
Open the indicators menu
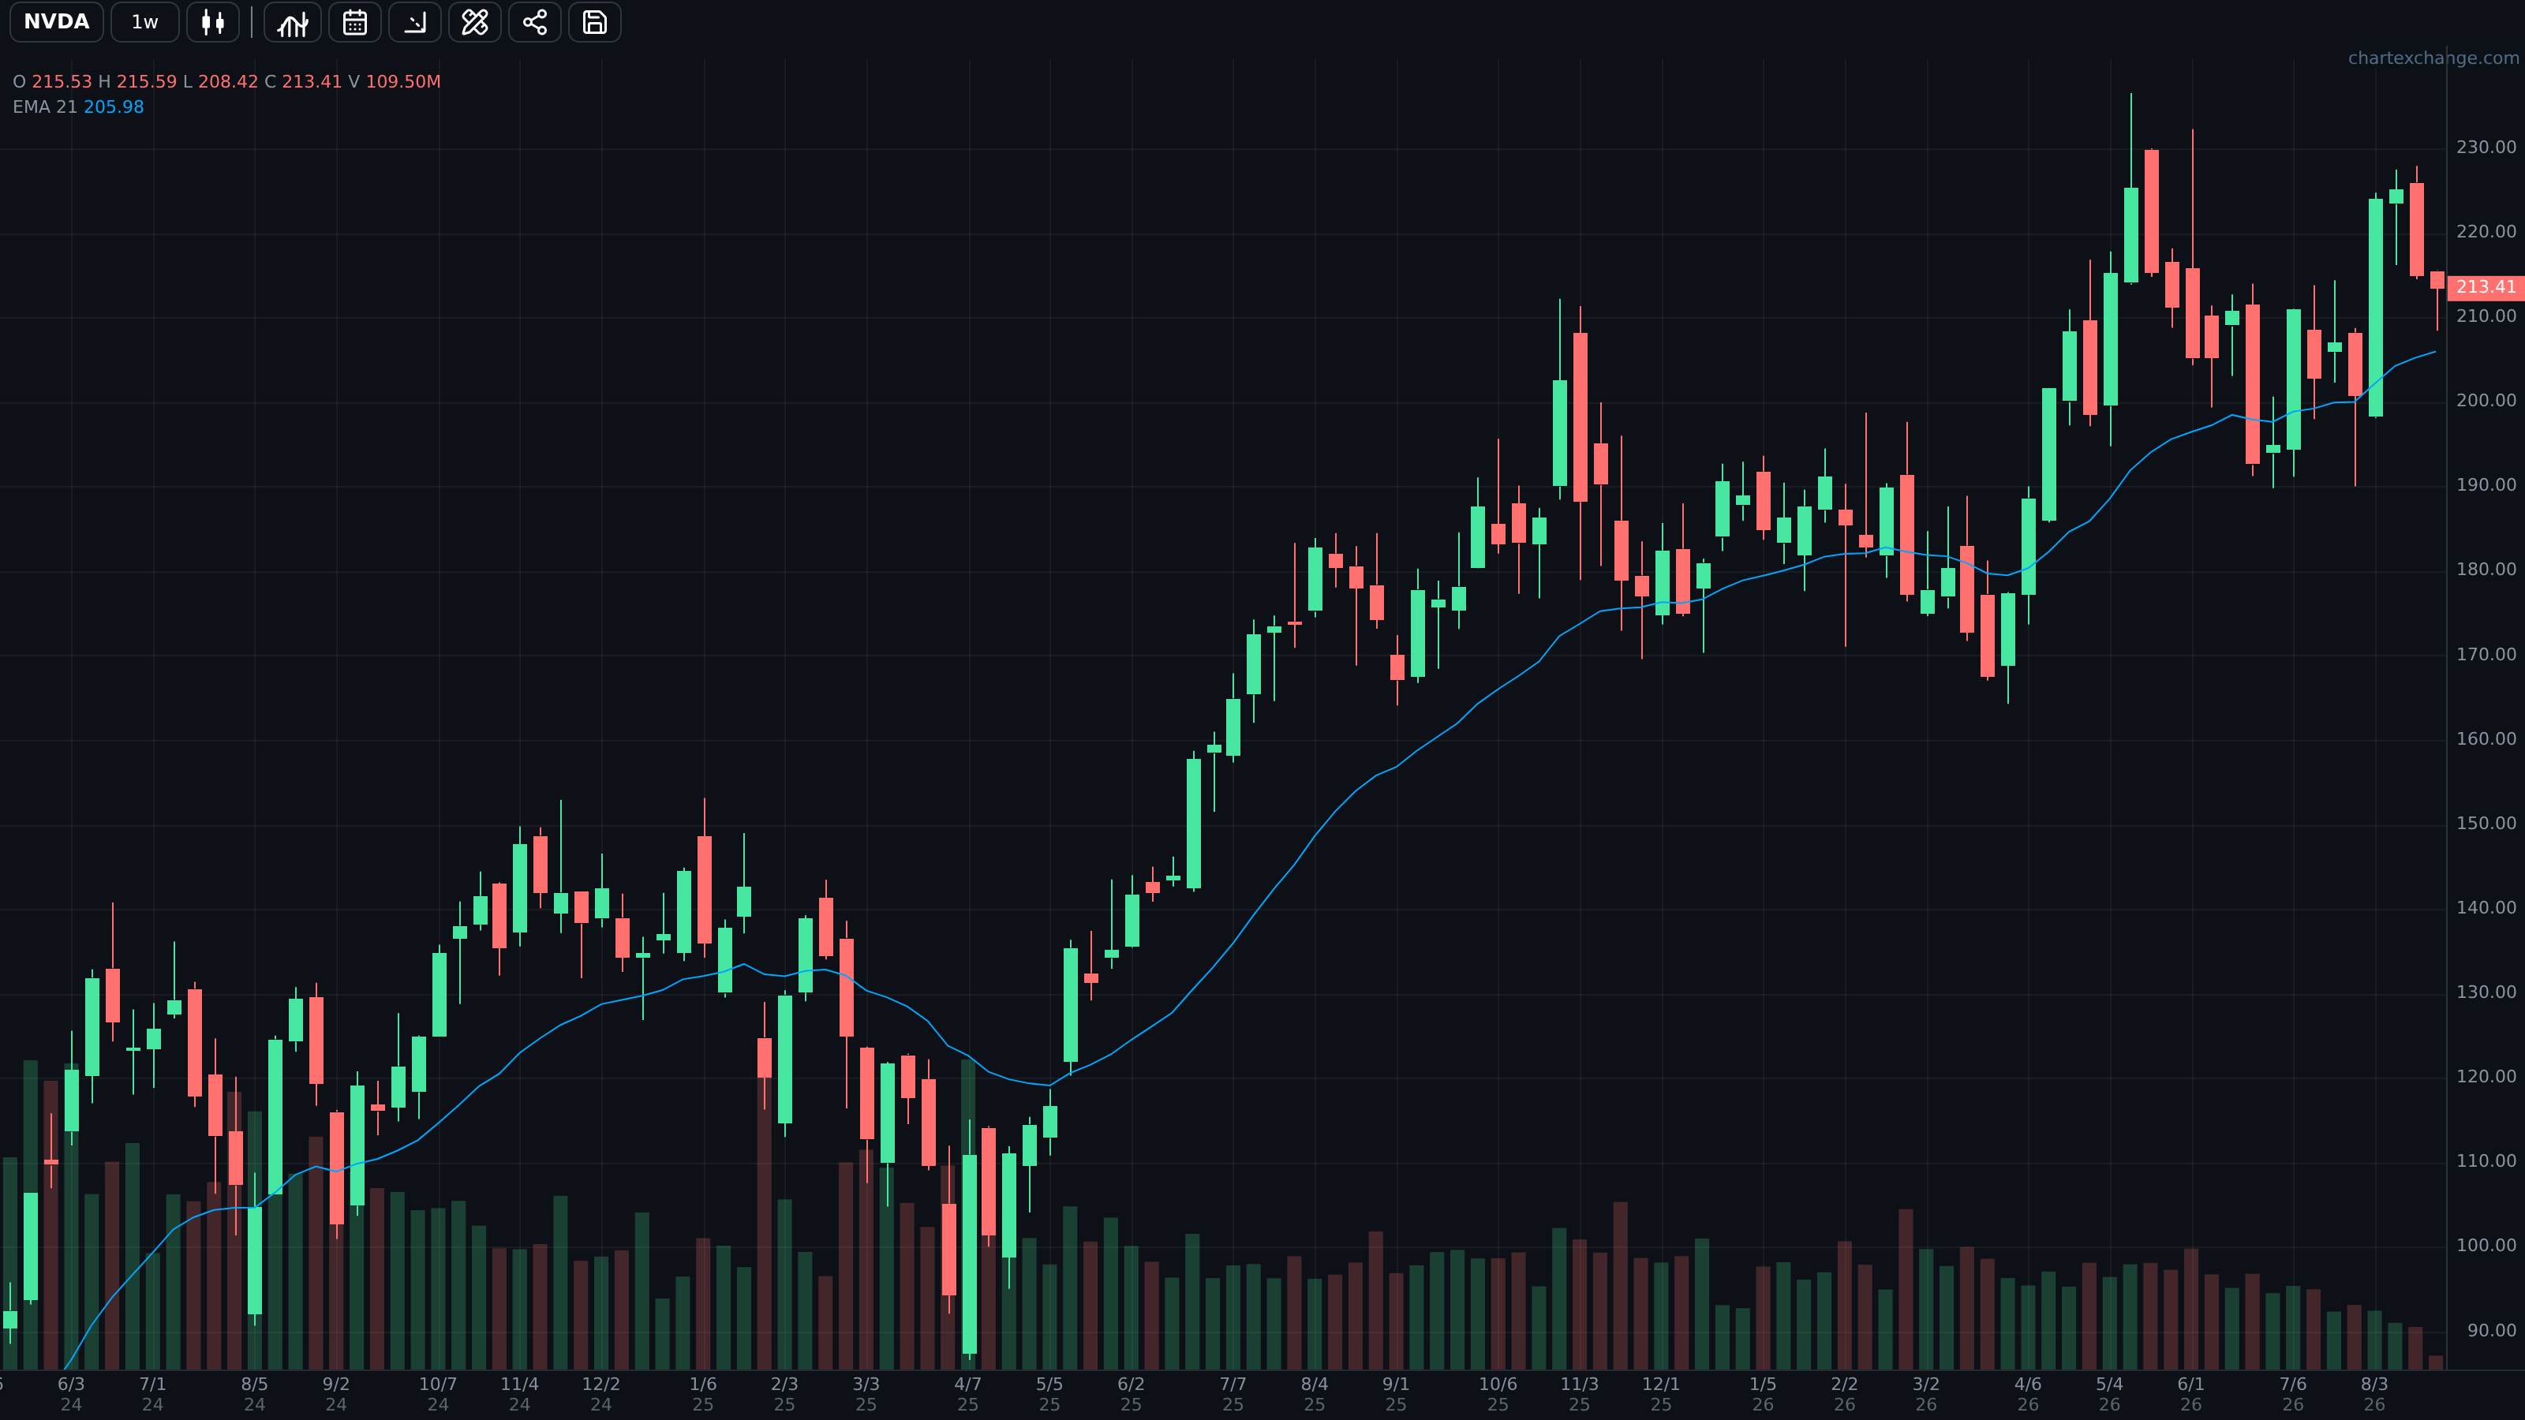click(293, 21)
